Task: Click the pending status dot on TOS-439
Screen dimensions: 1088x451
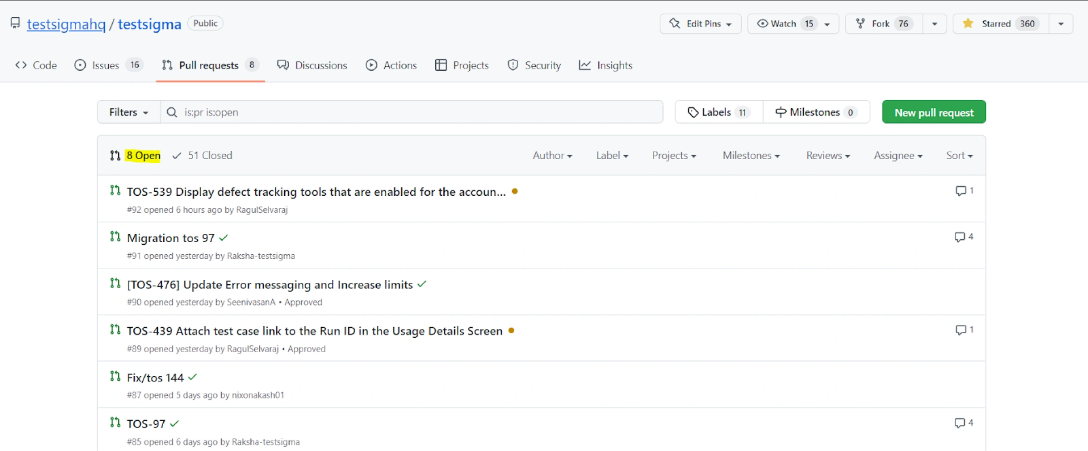Action: pos(511,330)
